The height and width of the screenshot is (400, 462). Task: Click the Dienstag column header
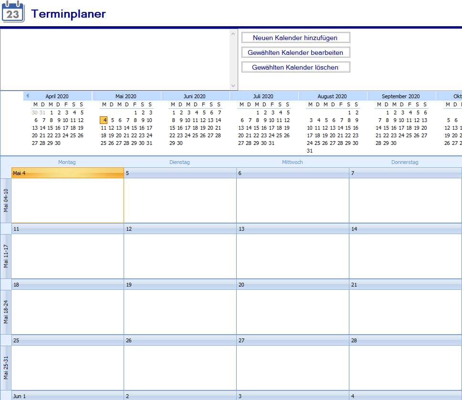tap(179, 162)
